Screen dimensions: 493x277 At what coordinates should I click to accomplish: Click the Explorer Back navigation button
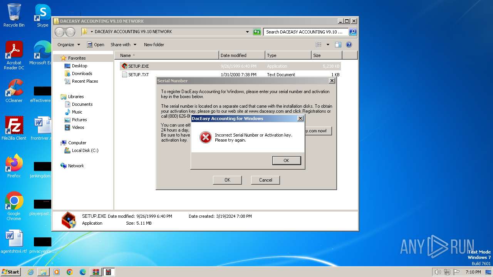pyautogui.click(x=60, y=32)
